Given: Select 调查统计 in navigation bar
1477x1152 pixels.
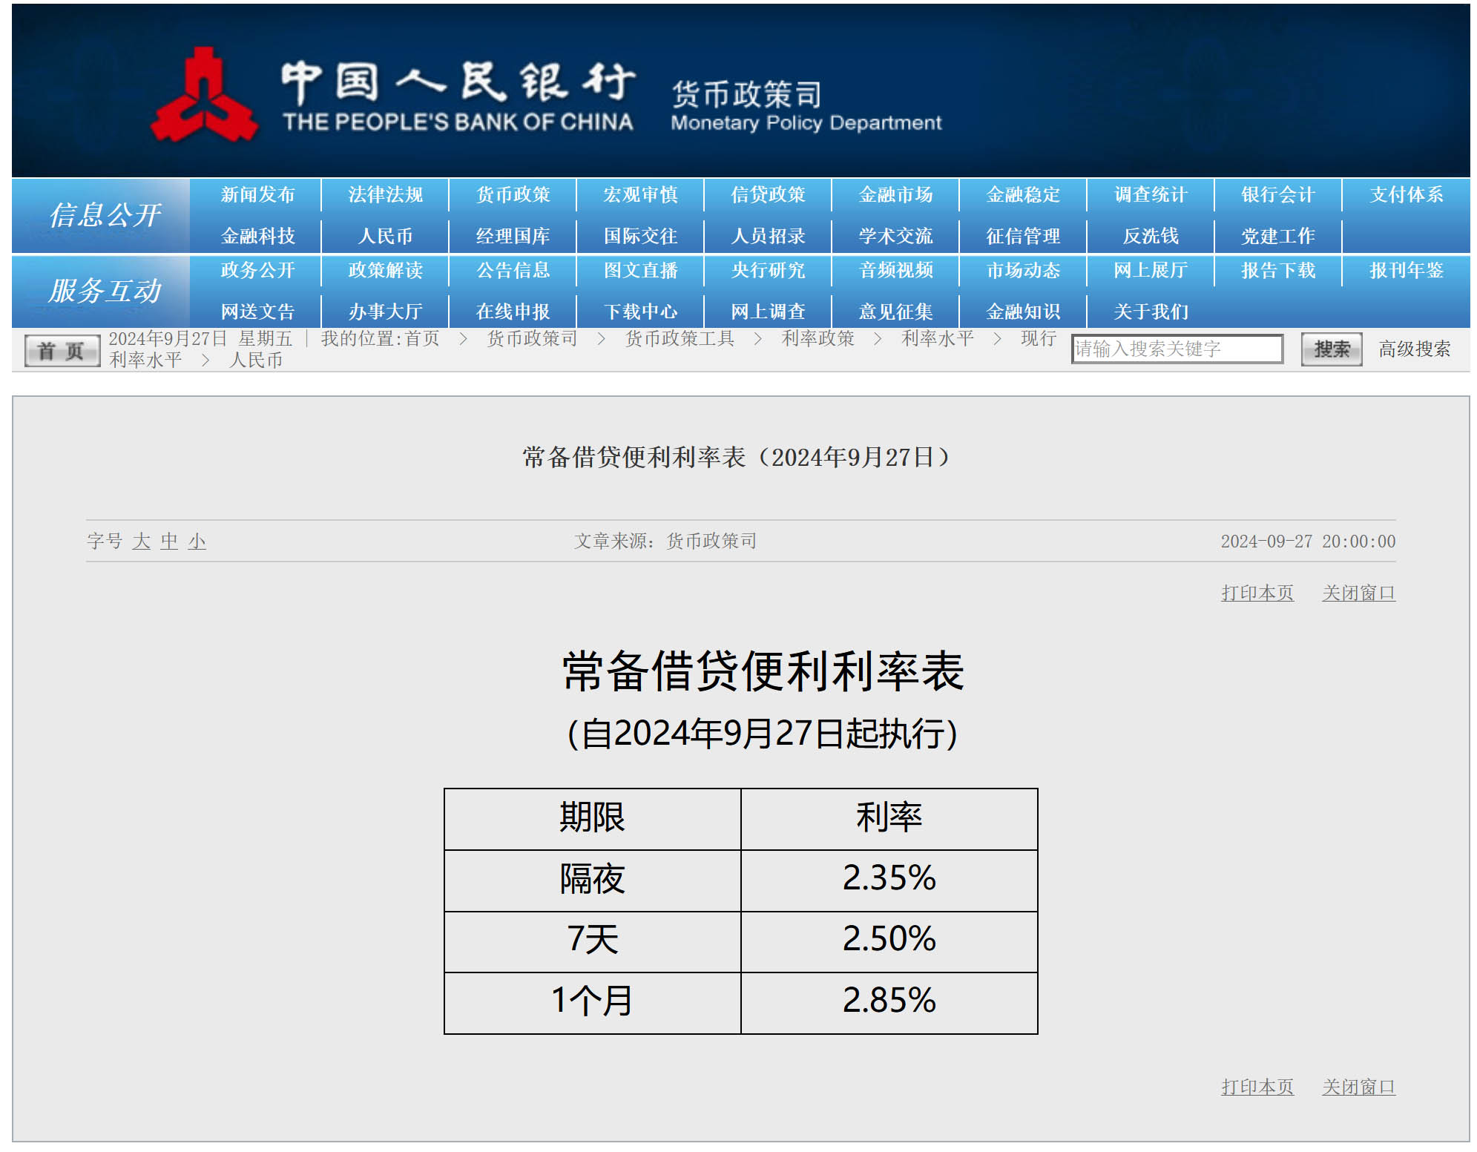Looking at the screenshot, I should 1151,195.
